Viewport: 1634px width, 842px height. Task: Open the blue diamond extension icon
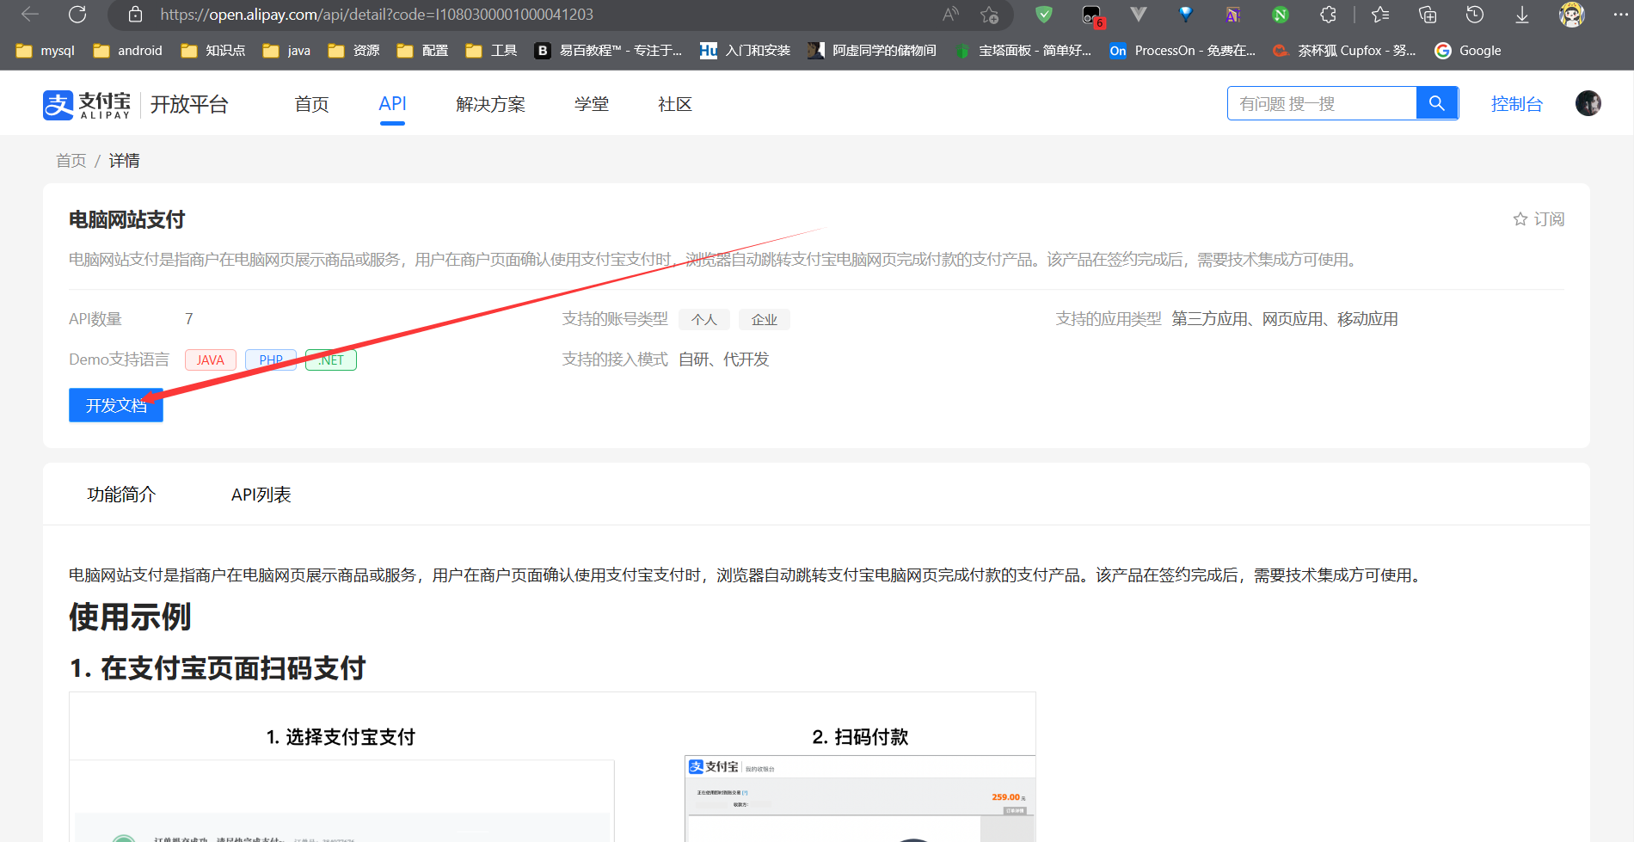(1186, 15)
